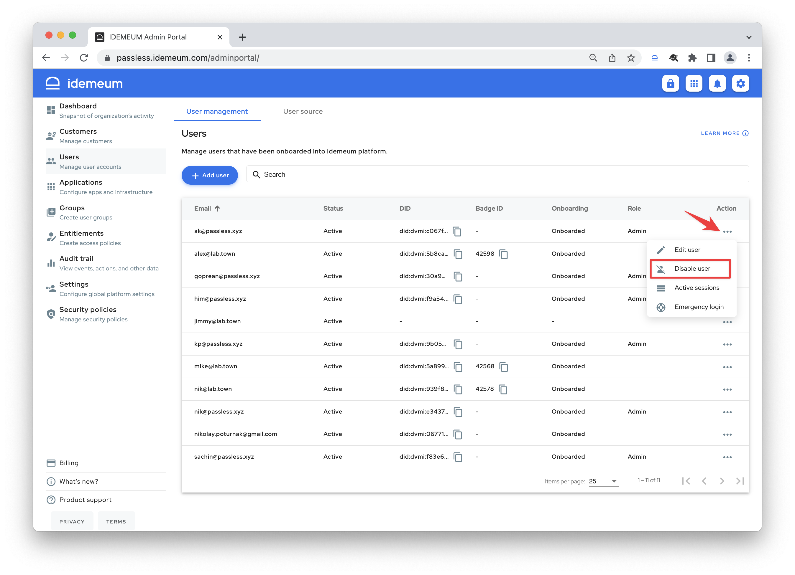Open Items per page dropdown

tap(603, 481)
